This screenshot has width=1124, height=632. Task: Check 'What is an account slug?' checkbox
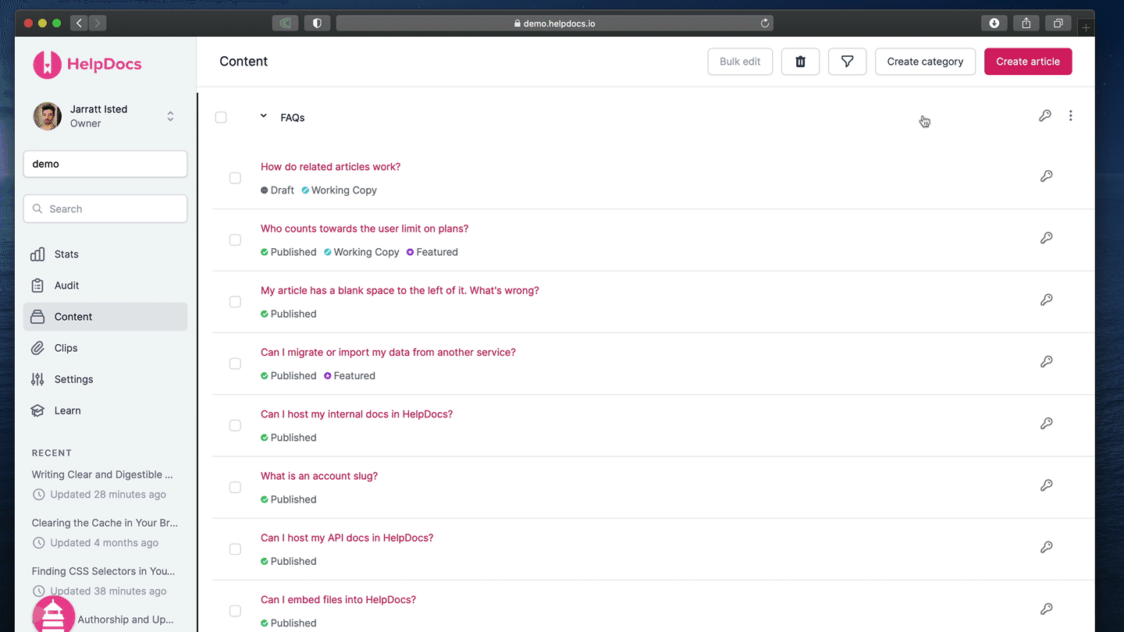click(x=235, y=487)
